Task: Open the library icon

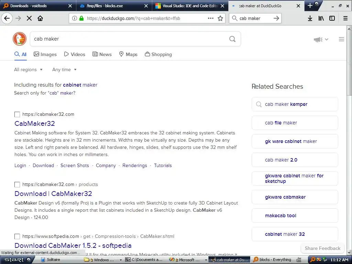Action: [x=321, y=18]
